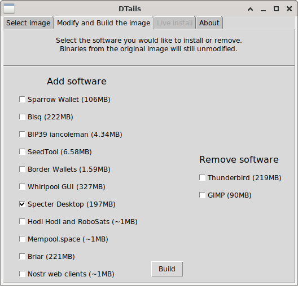
Task: Select SeedTool (6.58MB) for installation
Action: pyautogui.click(x=22, y=152)
